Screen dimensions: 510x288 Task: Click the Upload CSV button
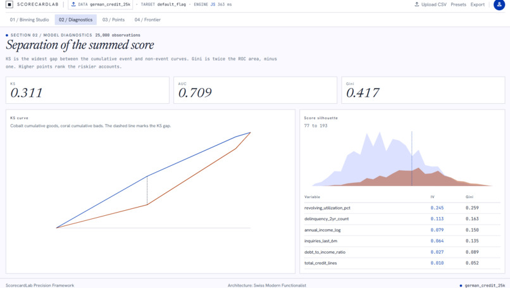click(430, 4)
